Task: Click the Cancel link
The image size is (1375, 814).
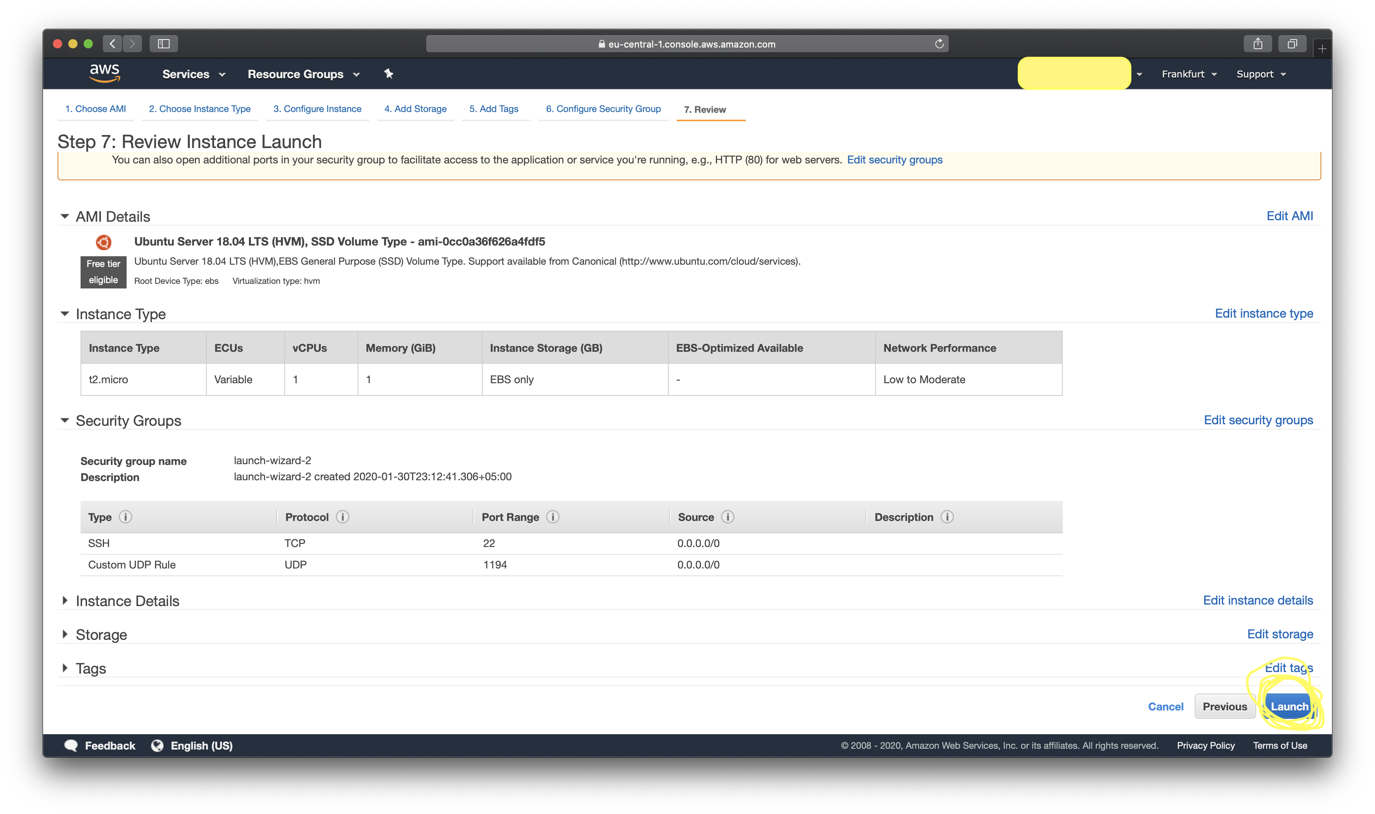Action: point(1166,707)
